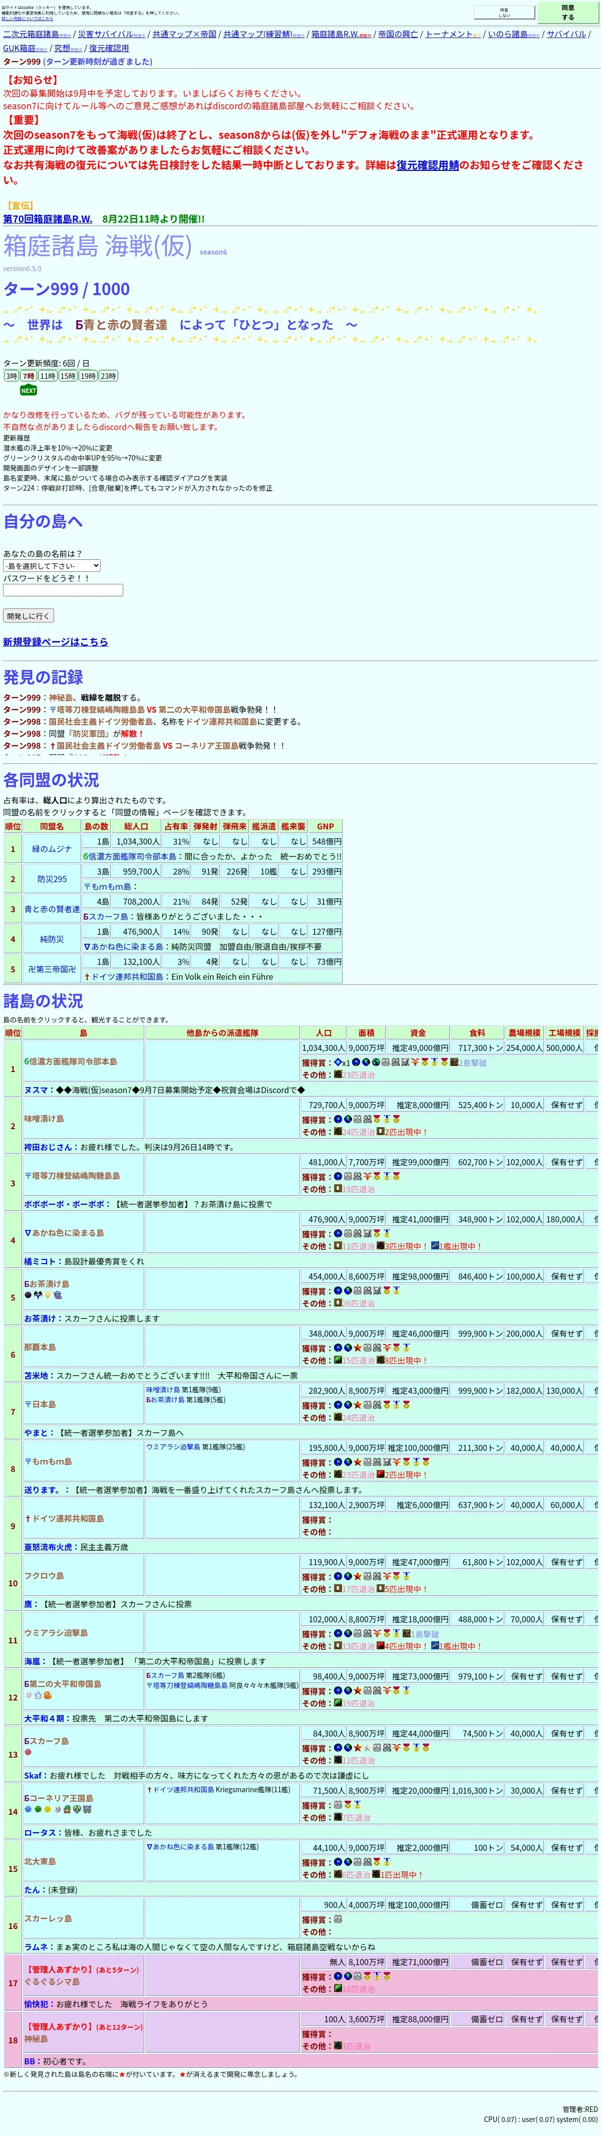Open 青と赤の賢者達 in the alliance table
Screen dimensions: 601x2136
point(52,909)
